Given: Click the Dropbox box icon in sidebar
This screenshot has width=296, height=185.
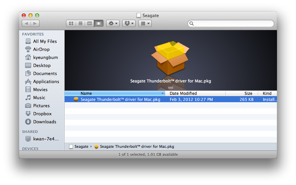Looking at the screenshot, I should [x=28, y=113].
